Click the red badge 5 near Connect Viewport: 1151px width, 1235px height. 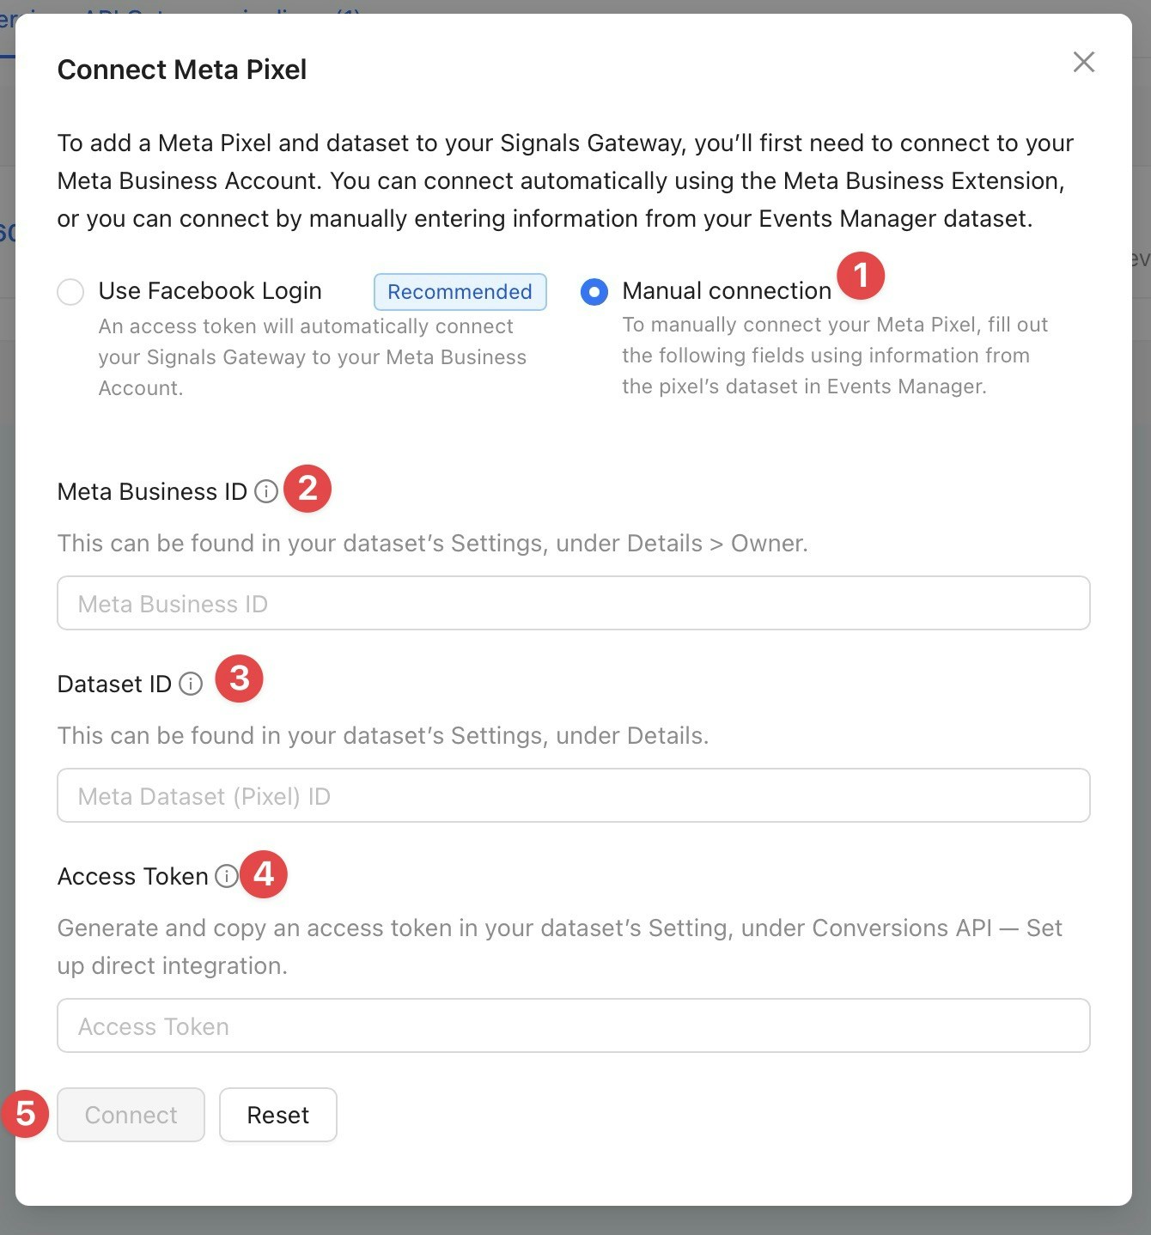coord(24,1115)
